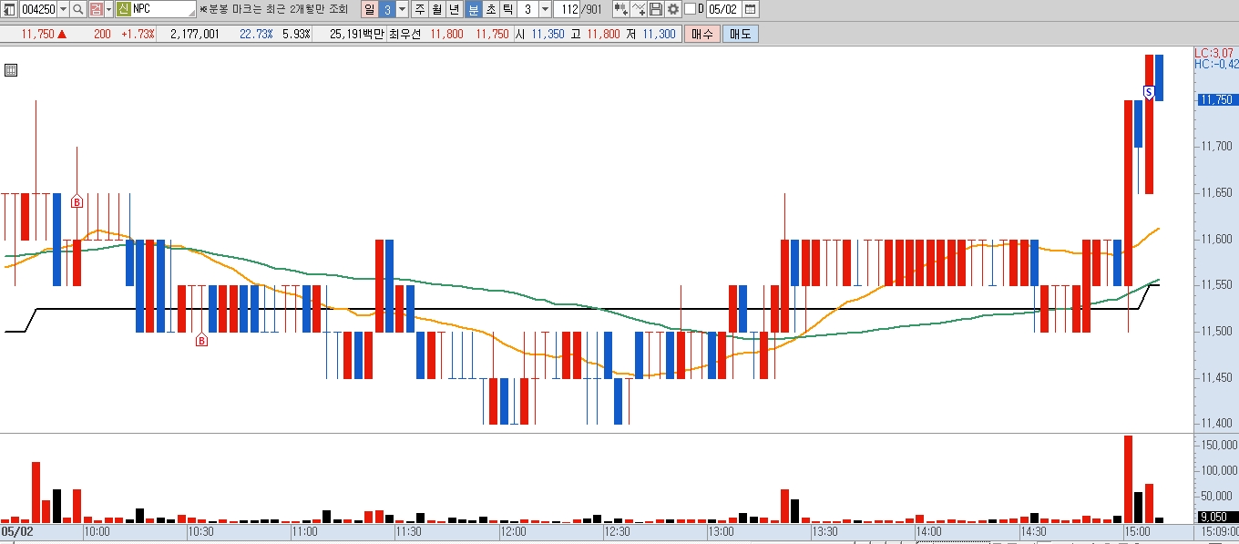Screen dimensions: 1239x544
Task: Click the window icon left of the stock code
Action: (9, 9)
